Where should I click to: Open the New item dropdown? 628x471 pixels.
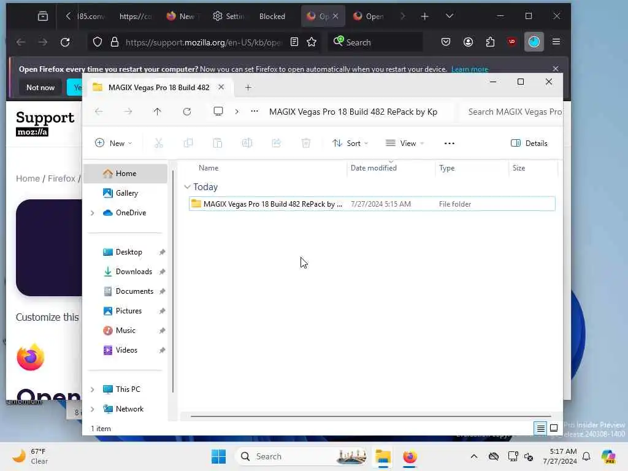pos(113,144)
